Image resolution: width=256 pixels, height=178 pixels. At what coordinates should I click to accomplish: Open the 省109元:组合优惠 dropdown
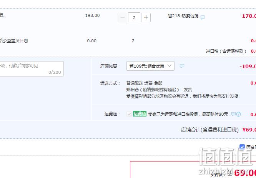[150, 66]
